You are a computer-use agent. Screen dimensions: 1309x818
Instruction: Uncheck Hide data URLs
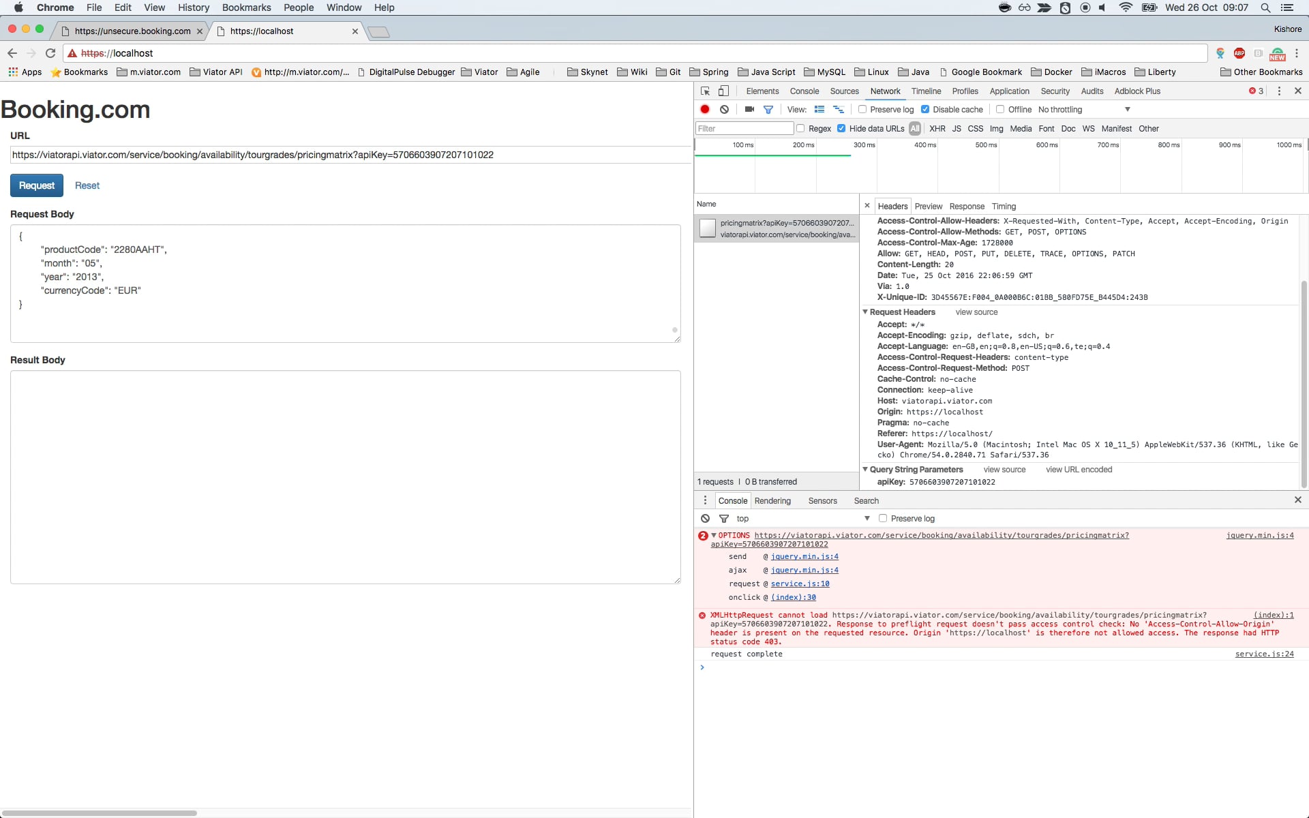[842, 128]
